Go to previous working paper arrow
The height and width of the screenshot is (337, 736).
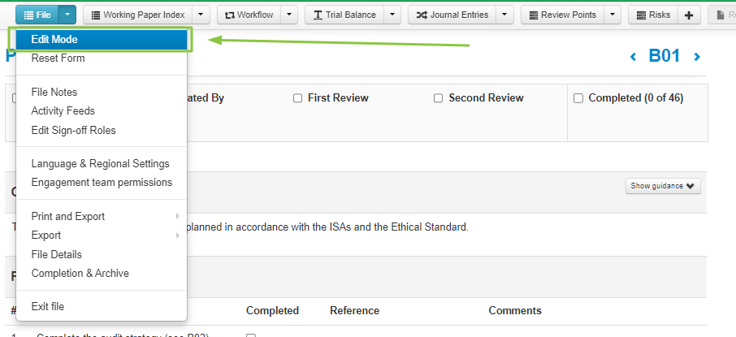tap(633, 57)
